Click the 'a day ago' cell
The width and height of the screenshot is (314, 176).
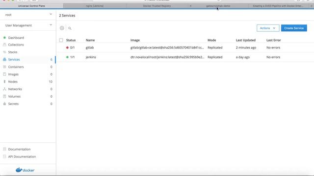(x=242, y=57)
